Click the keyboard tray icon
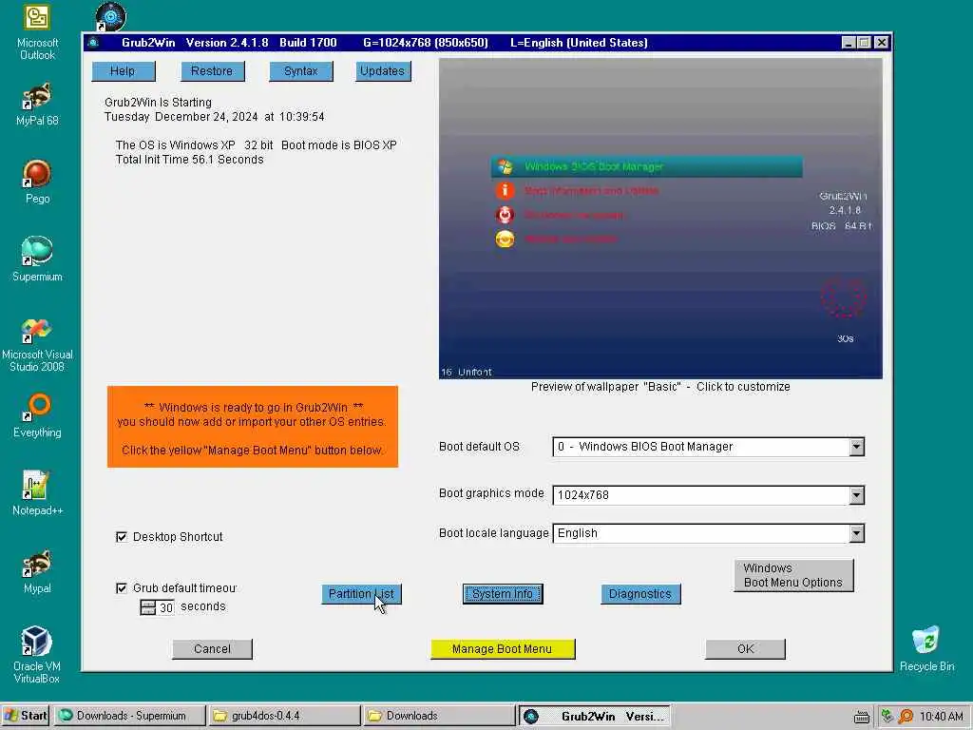 861,717
